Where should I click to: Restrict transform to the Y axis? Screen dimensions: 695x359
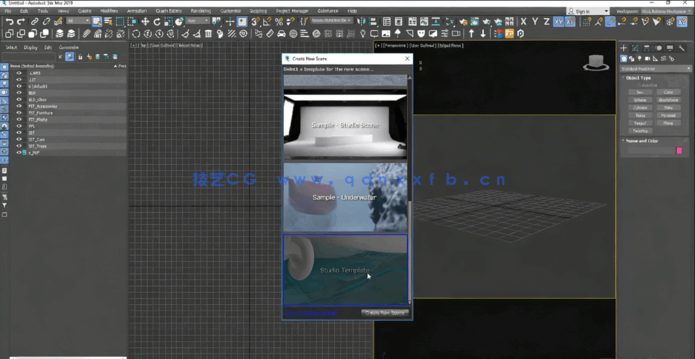[x=535, y=21]
